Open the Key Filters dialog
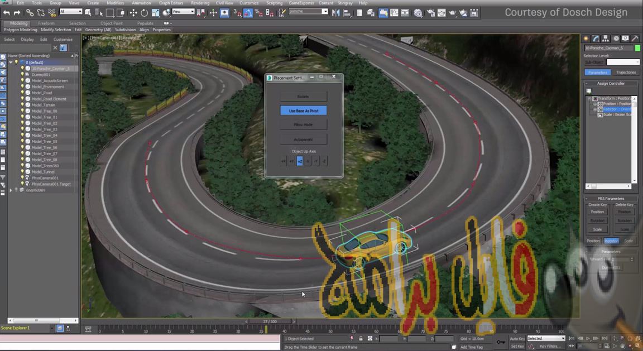 click(x=550, y=346)
